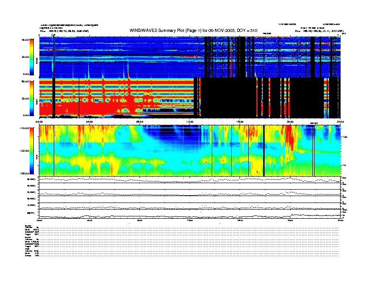Click the -132.50 label on TNR scale
Image resolution: width=367 pixels, height=283 pixels.
coord(24,151)
